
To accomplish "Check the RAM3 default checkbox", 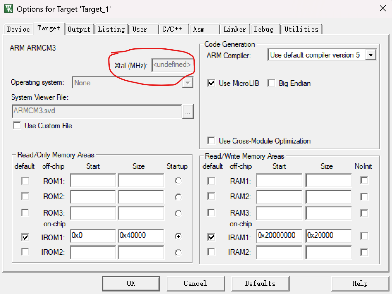I will tap(211, 213).
